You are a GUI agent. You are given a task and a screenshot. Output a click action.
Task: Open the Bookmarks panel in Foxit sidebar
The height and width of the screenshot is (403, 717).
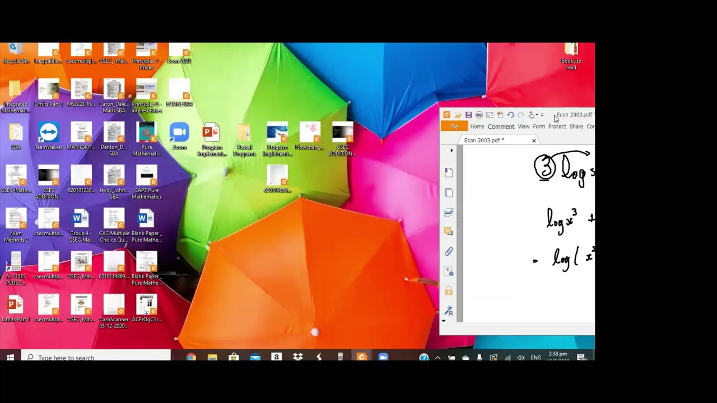pyautogui.click(x=449, y=173)
